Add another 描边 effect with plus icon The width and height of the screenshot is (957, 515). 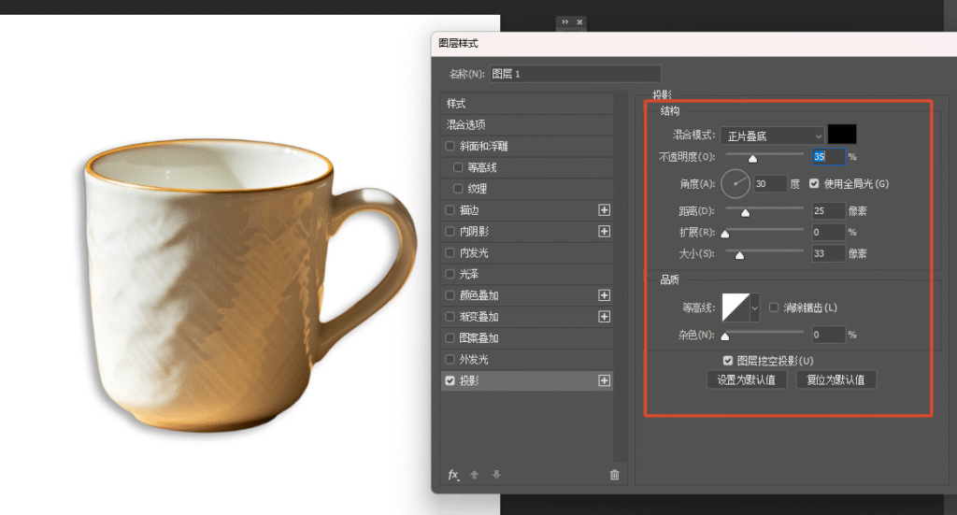[605, 210]
